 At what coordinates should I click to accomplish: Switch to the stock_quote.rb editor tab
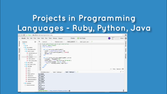[x=71, y=42]
